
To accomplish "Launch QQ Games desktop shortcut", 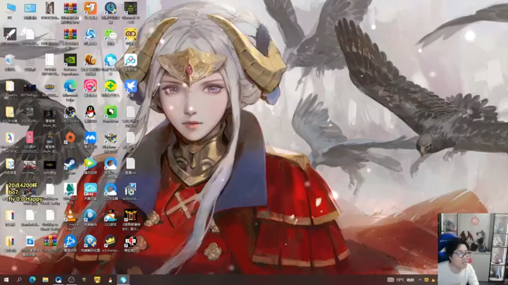I will point(110,215).
